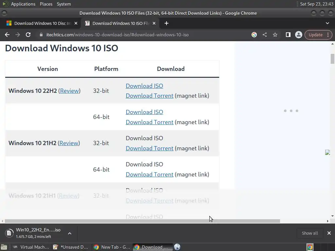This screenshot has width=335, height=251.
Task: Click the Version column header
Action: [48, 69]
